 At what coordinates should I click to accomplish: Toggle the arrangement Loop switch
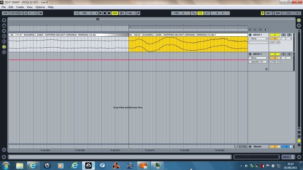[x=200, y=13]
